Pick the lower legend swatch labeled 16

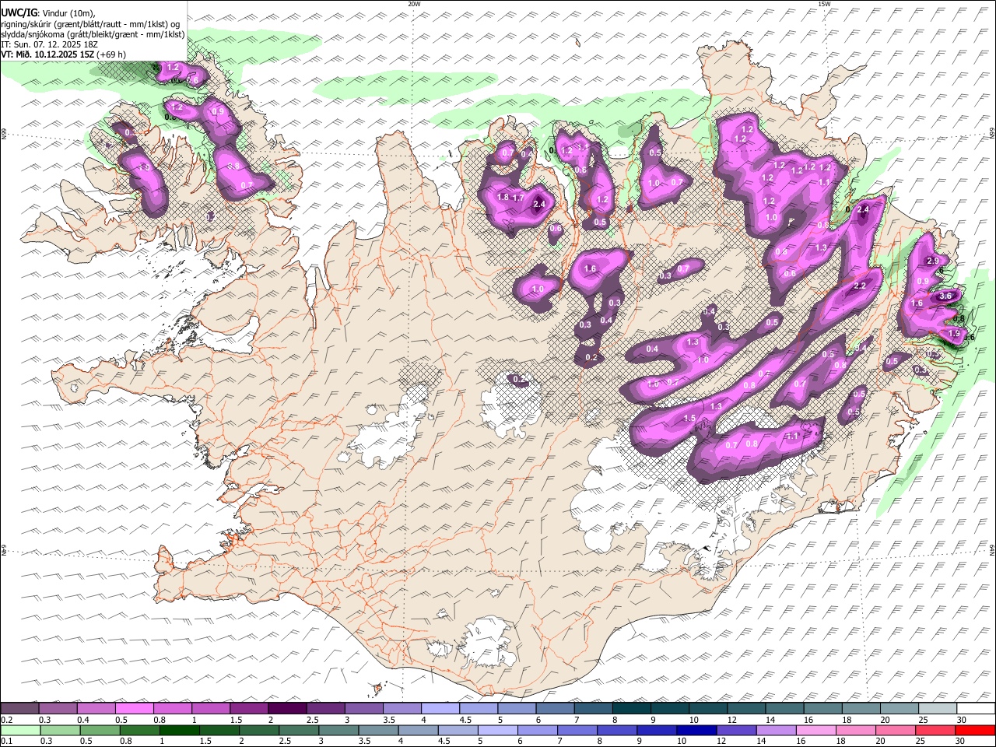pos(817,730)
